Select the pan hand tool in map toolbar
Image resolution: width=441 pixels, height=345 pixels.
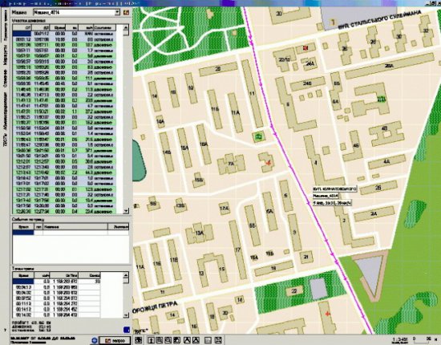[x=176, y=340]
